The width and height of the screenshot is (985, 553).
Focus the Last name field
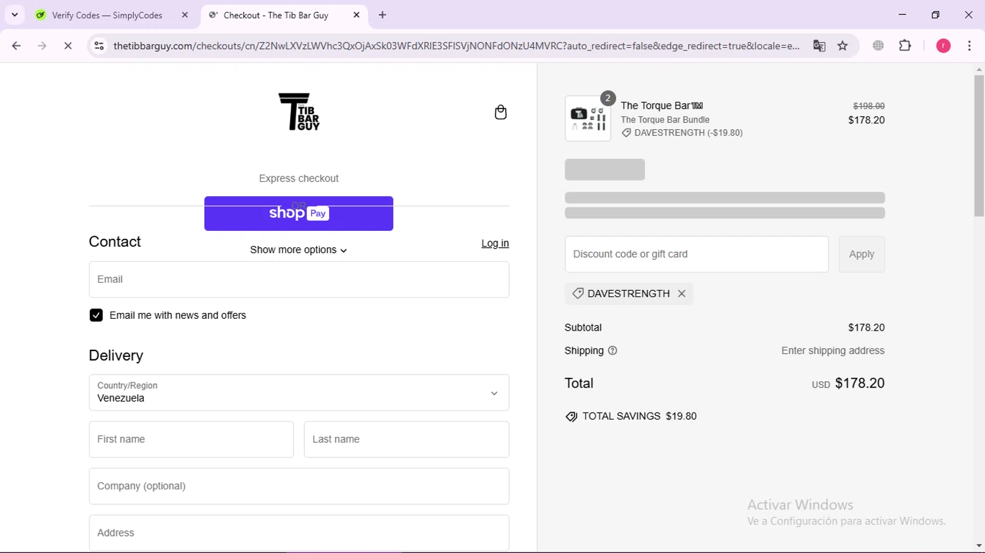(x=406, y=440)
